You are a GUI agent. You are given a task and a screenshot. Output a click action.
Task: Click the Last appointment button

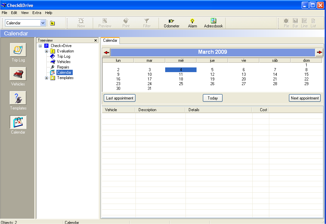click(x=119, y=98)
